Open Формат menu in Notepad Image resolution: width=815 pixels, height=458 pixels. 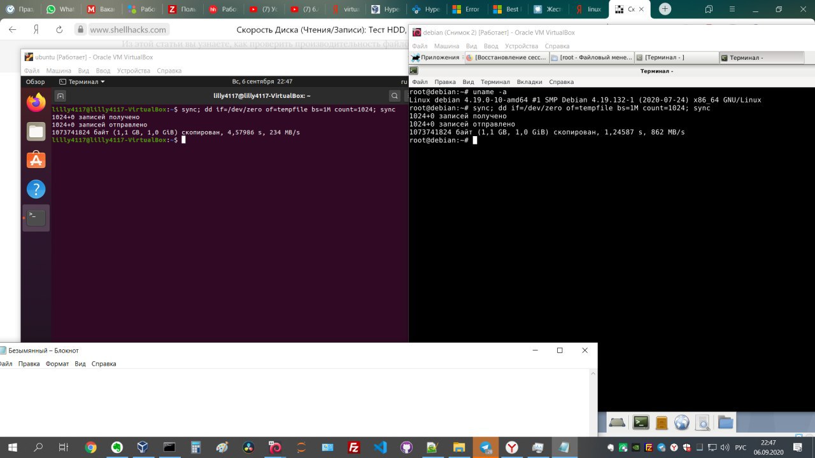[x=57, y=364]
